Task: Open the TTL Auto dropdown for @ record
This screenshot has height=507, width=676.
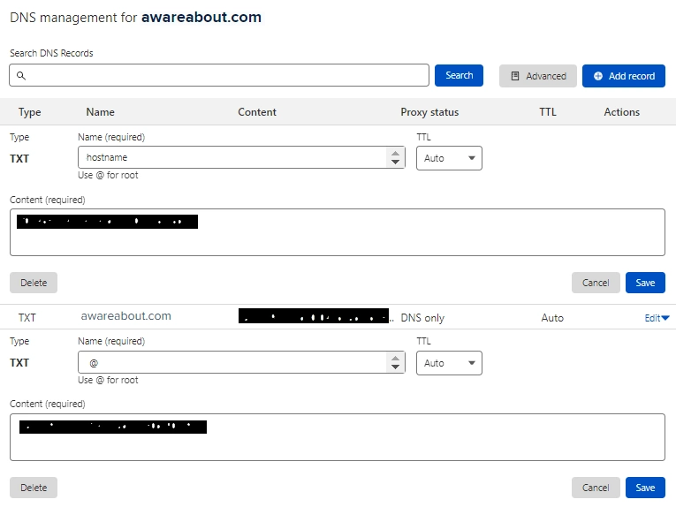Action: [449, 363]
